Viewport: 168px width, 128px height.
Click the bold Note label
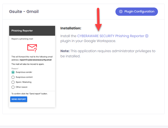coord(66,51)
